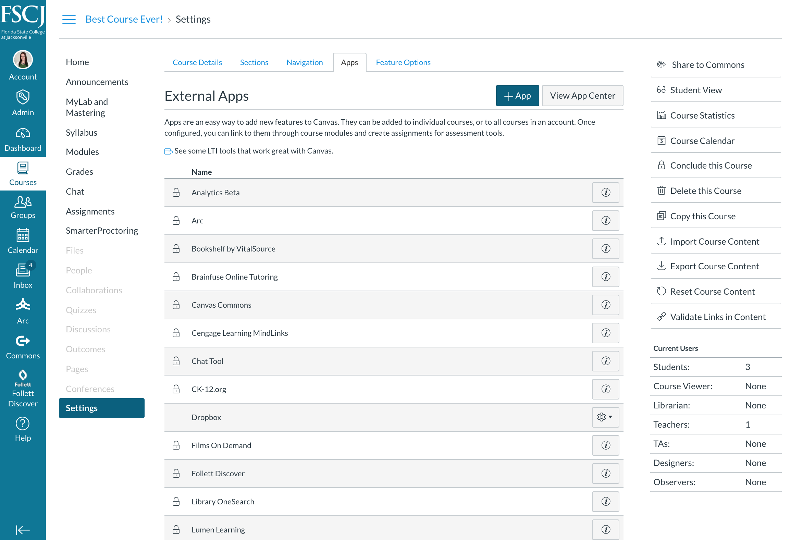Open Assignments in course menu

pyautogui.click(x=90, y=211)
